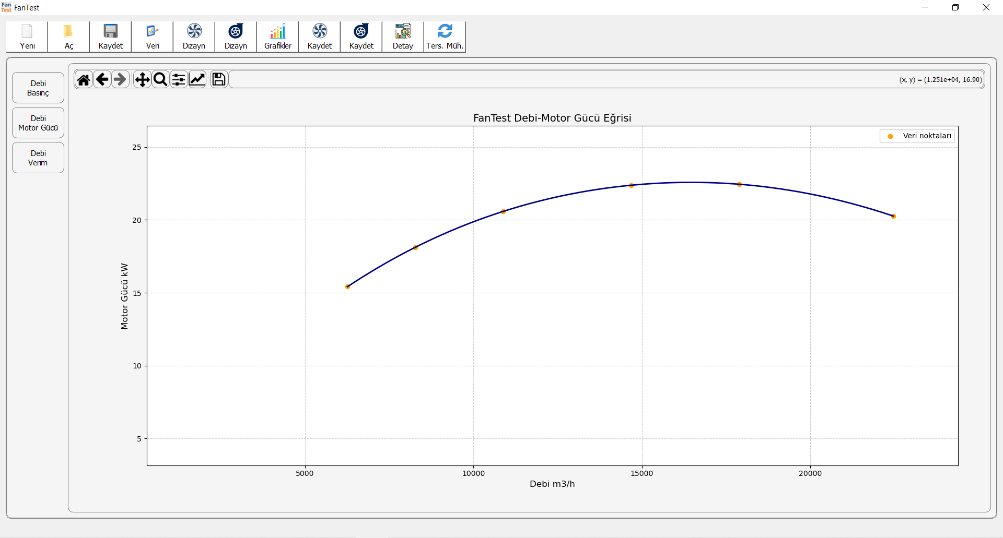Reset plot view with the home icon

pyautogui.click(x=84, y=79)
